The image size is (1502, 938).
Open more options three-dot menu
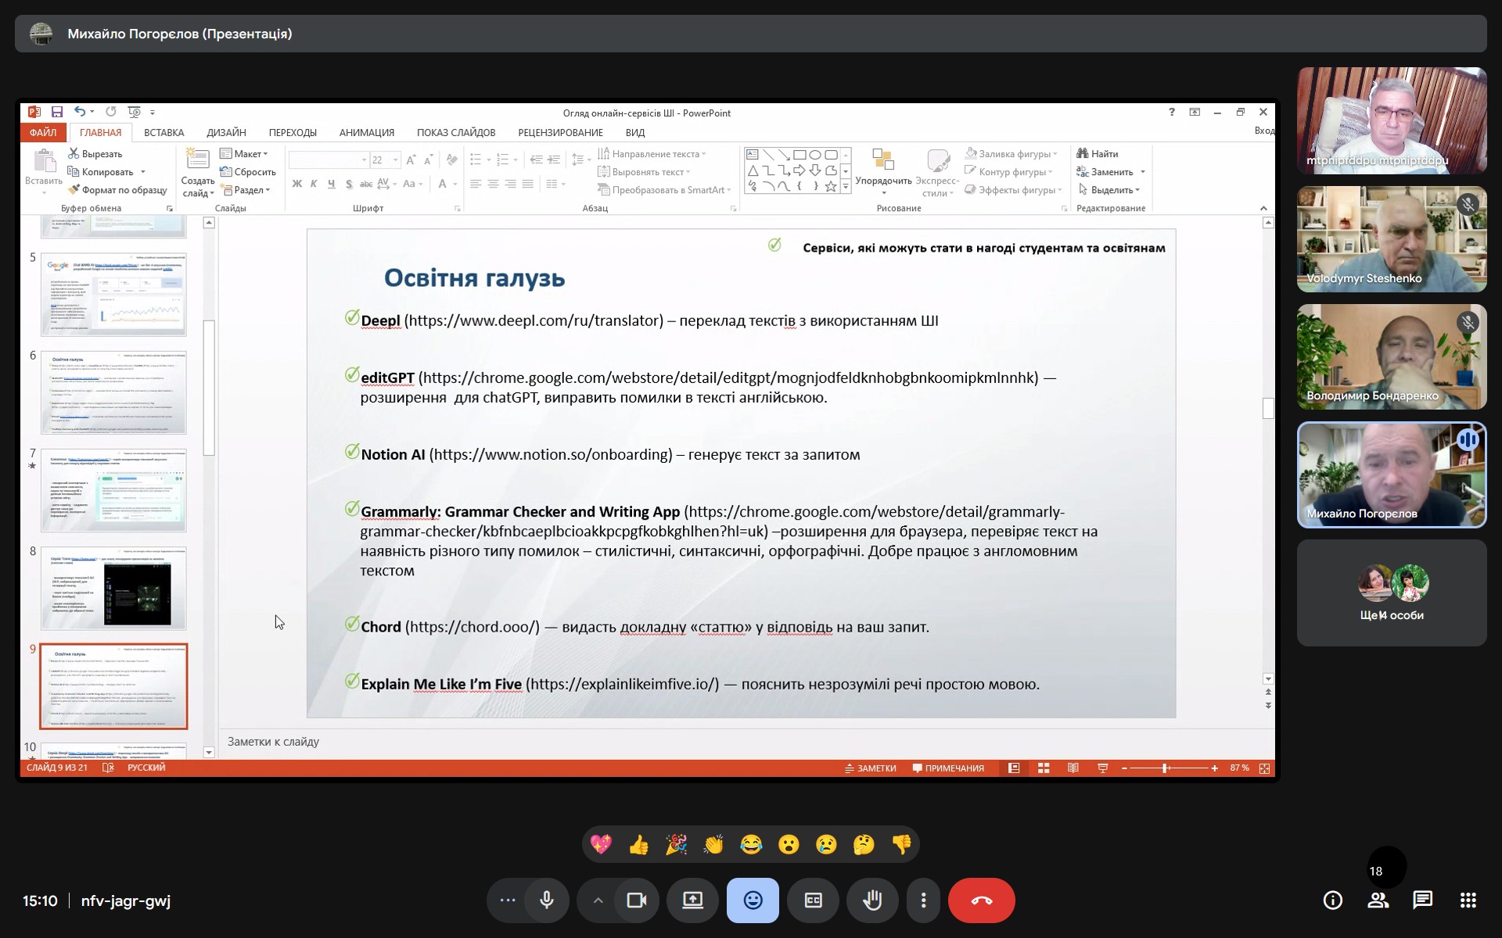click(x=923, y=900)
